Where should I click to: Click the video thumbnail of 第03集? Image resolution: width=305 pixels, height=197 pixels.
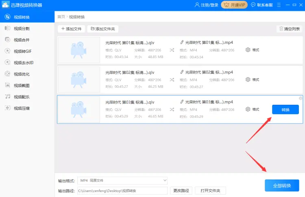point(79,109)
